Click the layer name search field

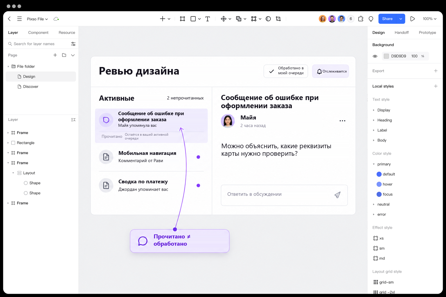pos(38,44)
